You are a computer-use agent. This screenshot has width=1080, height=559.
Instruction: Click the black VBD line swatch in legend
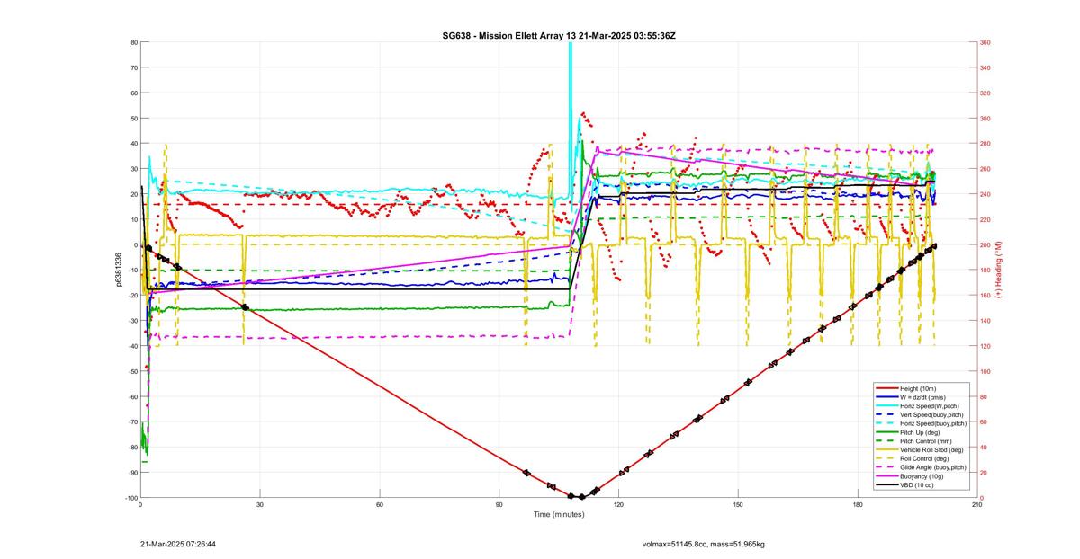click(886, 485)
